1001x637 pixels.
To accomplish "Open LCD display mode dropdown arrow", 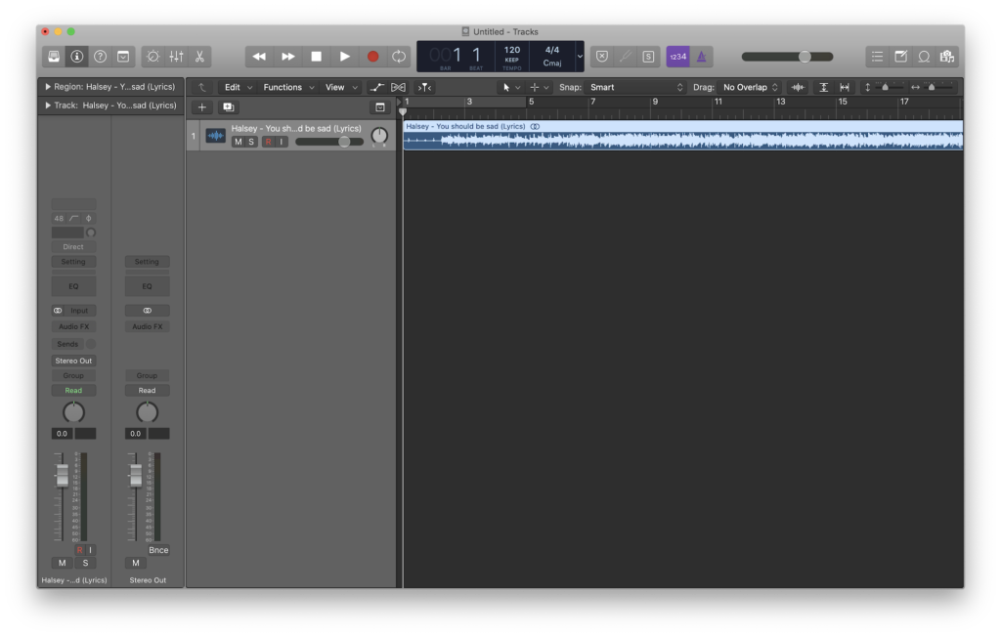I will pos(580,57).
